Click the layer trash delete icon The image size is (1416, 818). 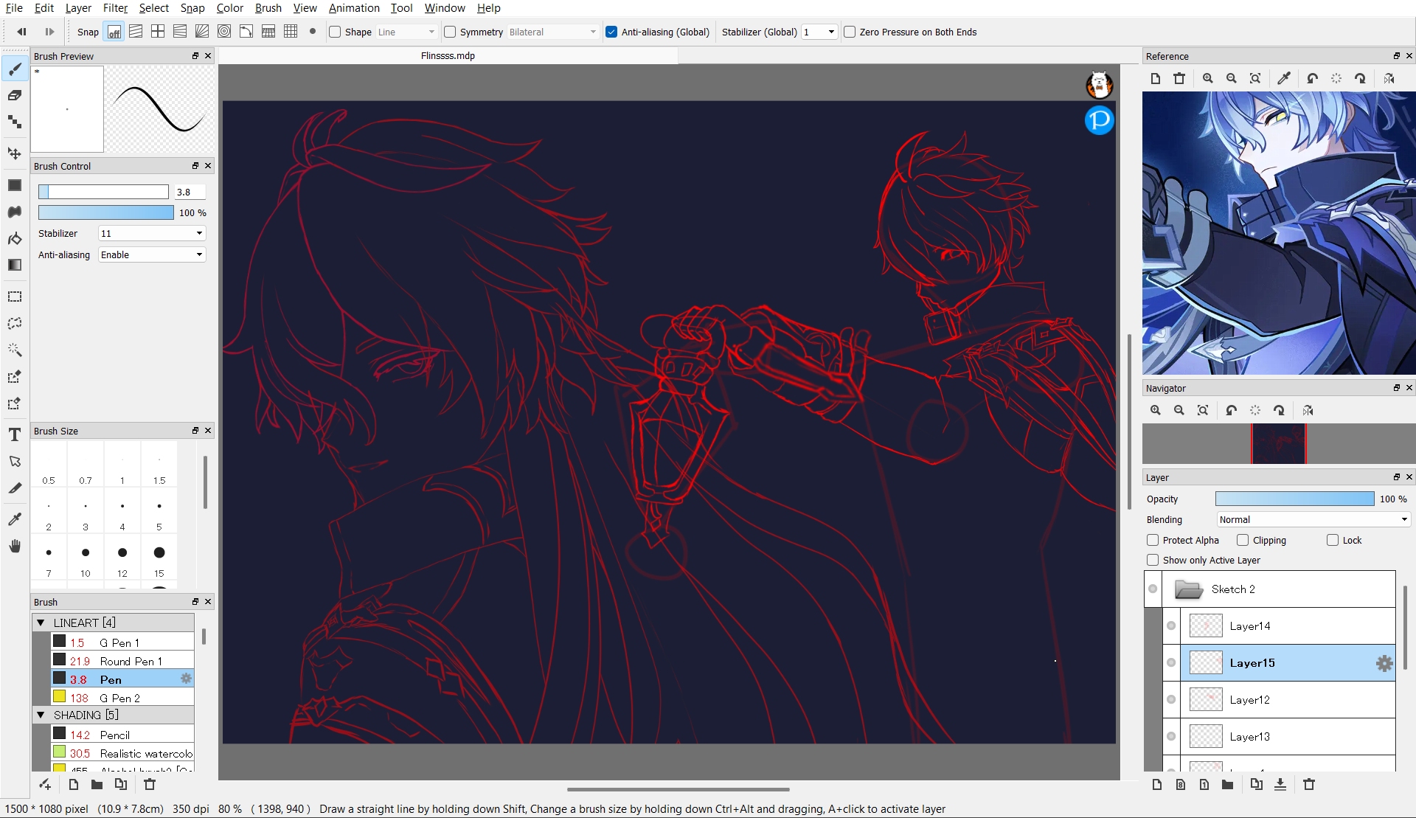[x=1309, y=784]
